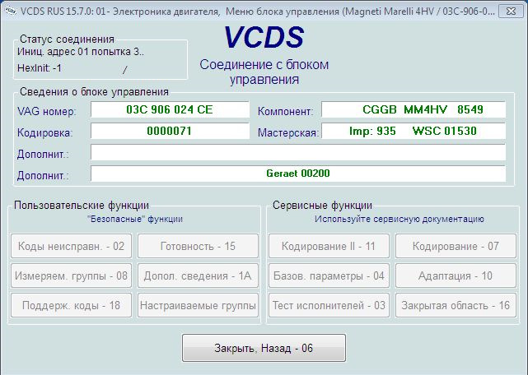
Task: Select the text Иниц. адрес 01 попытка 3..
Action: (x=81, y=52)
